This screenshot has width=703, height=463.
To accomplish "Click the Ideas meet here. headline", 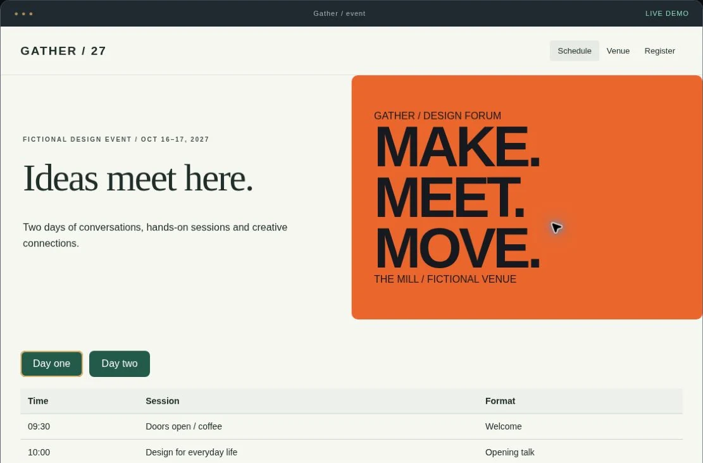I will pyautogui.click(x=138, y=178).
